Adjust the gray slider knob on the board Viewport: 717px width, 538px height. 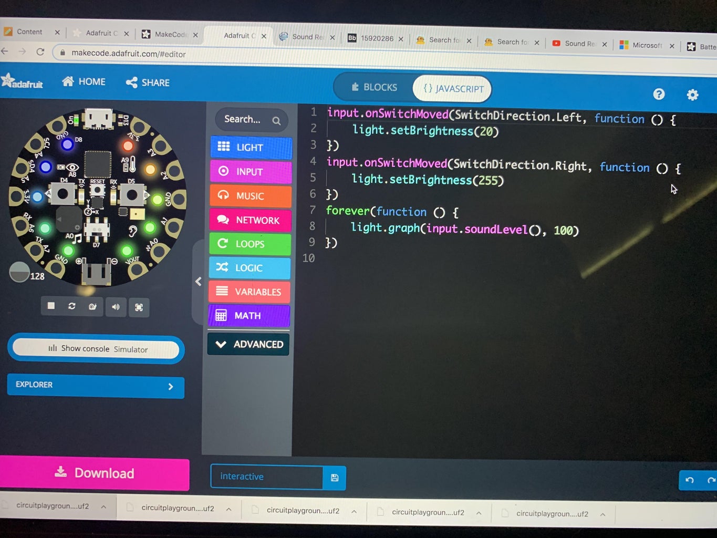click(x=19, y=272)
